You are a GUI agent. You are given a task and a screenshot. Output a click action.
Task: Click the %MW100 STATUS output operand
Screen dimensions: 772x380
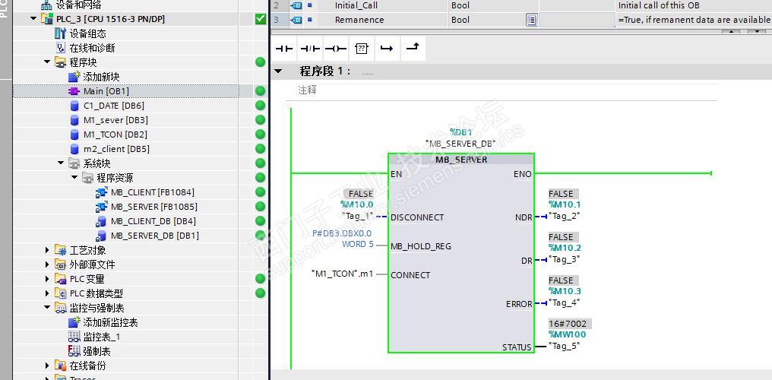[567, 334]
